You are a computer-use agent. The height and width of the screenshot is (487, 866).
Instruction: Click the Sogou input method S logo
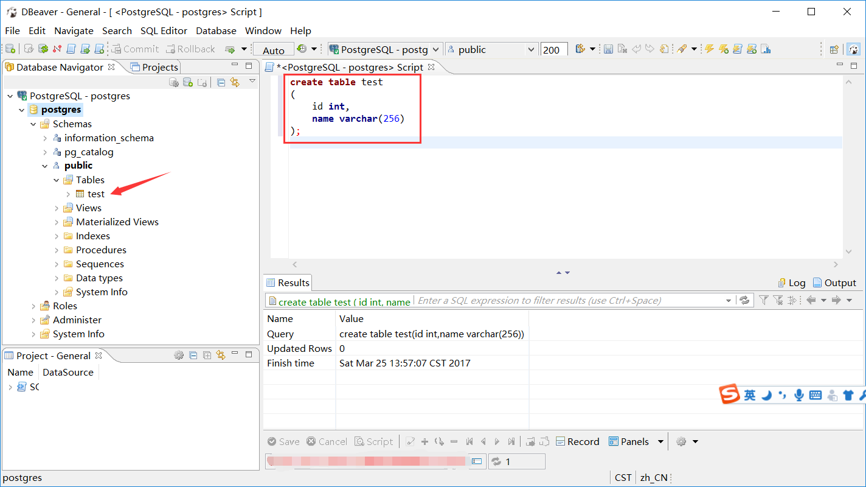click(729, 394)
